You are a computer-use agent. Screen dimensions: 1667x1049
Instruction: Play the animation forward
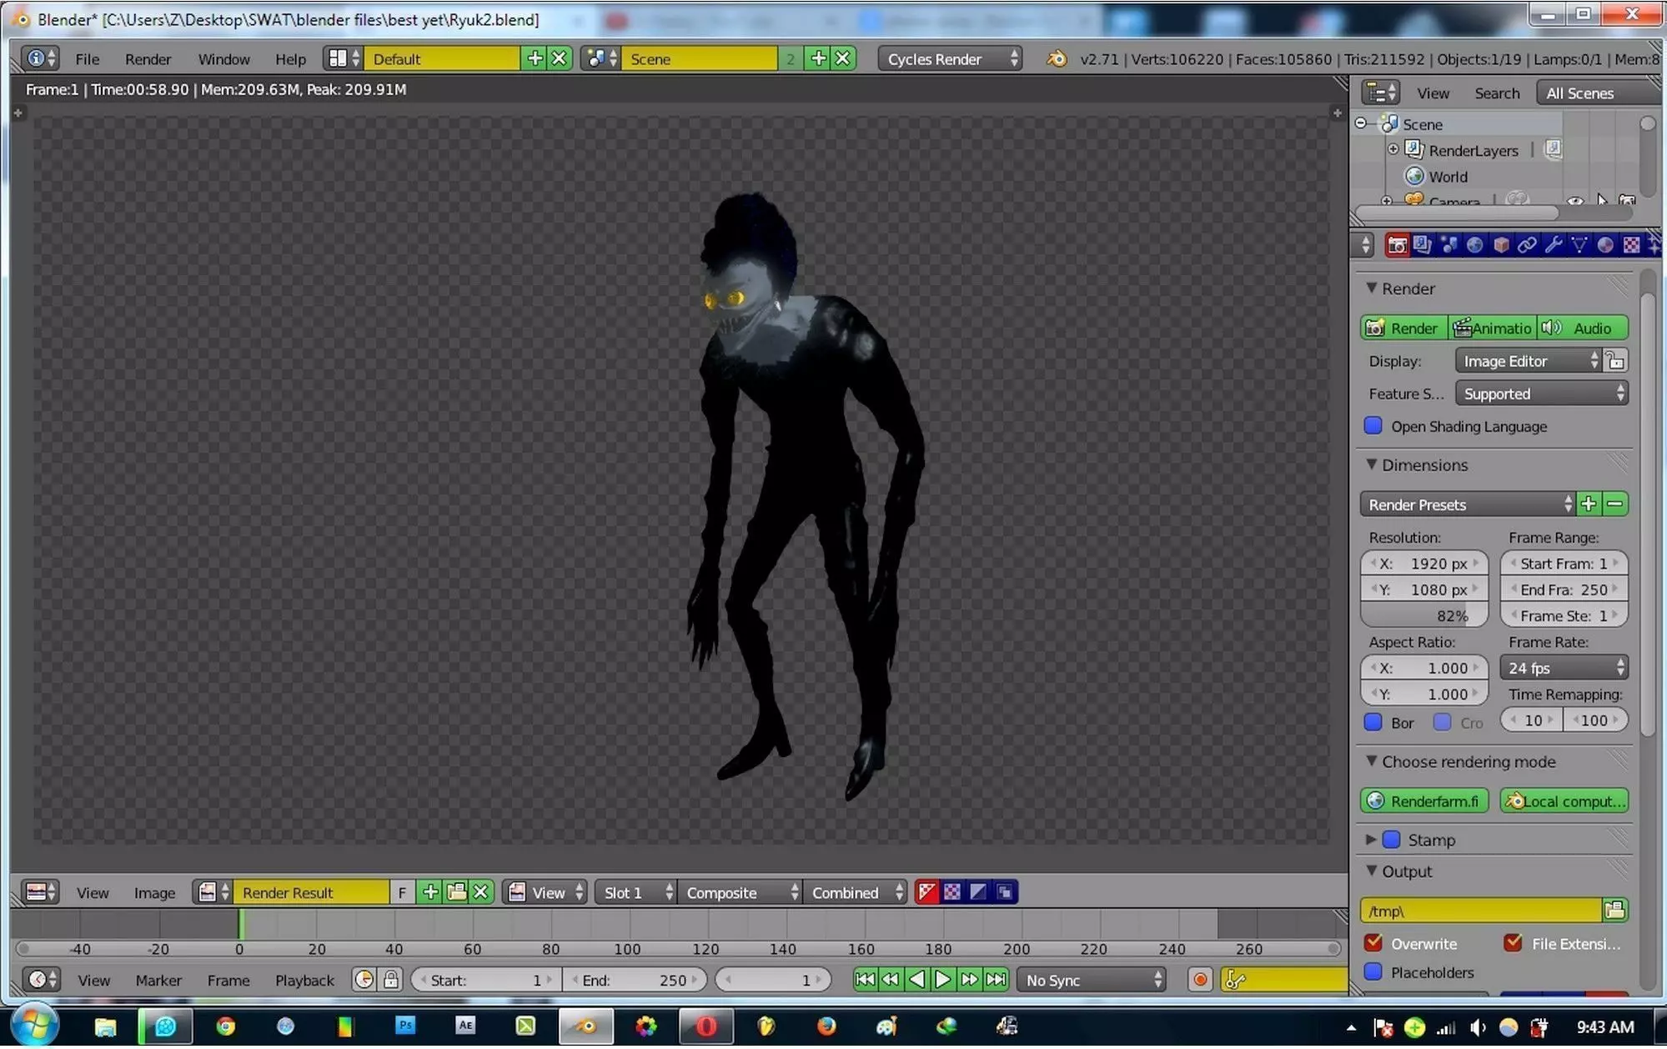click(942, 981)
